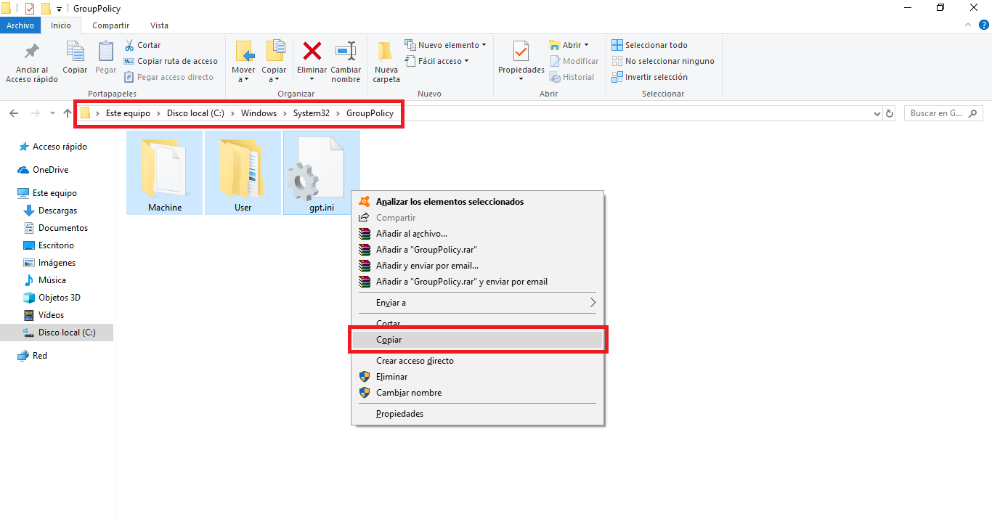This screenshot has width=992, height=522.
Task: Go up one level with up arrow
Action: [x=68, y=113]
